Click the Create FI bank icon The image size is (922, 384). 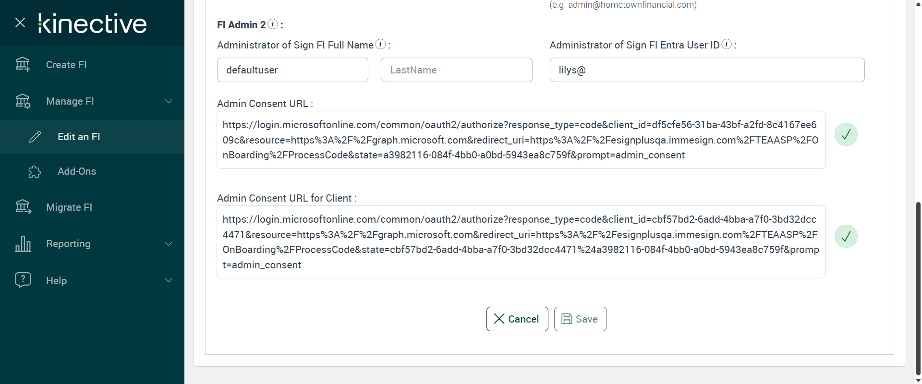(x=23, y=64)
